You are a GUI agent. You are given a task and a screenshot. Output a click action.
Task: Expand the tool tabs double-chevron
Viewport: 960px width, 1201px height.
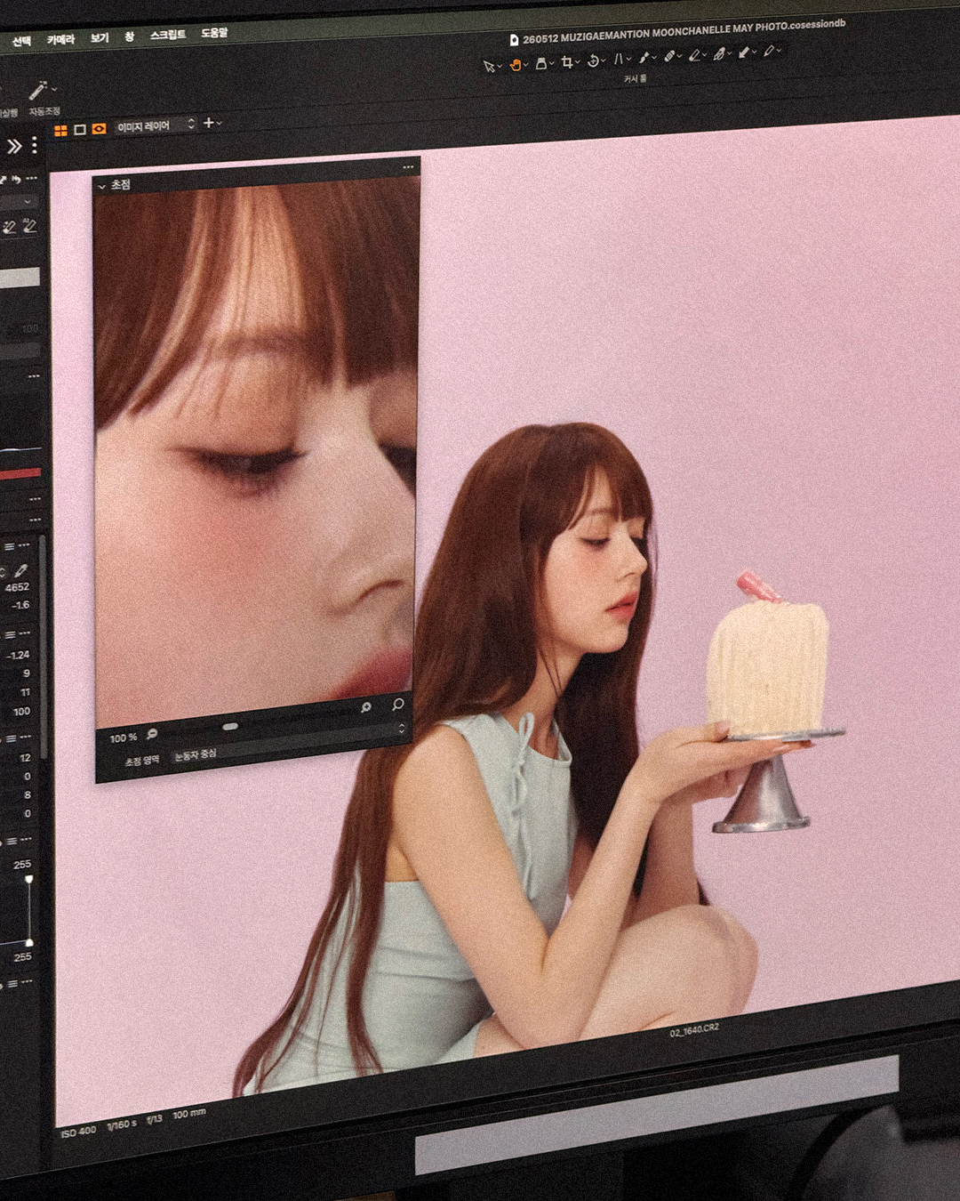point(14,146)
